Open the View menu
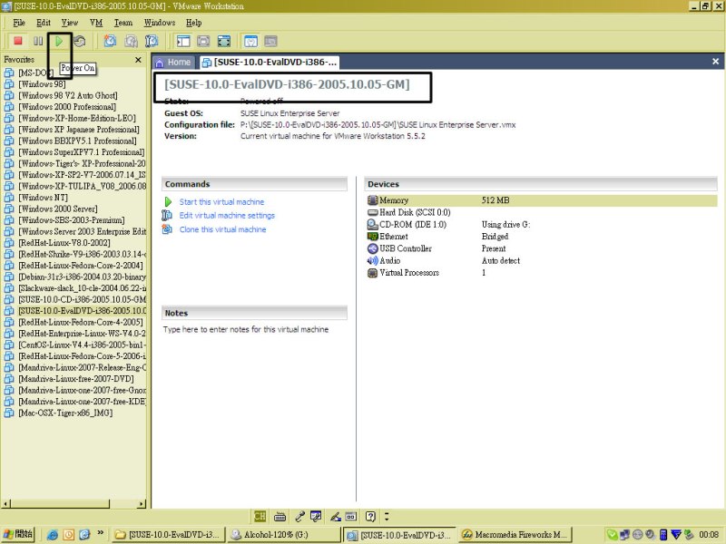The height and width of the screenshot is (544, 726). point(70,23)
